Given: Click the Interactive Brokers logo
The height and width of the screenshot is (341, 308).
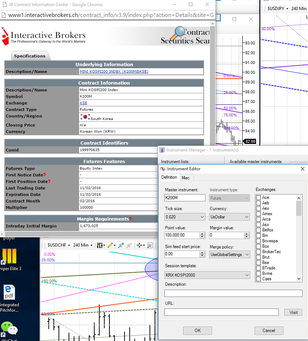Looking at the screenshot, I should 43,37.
